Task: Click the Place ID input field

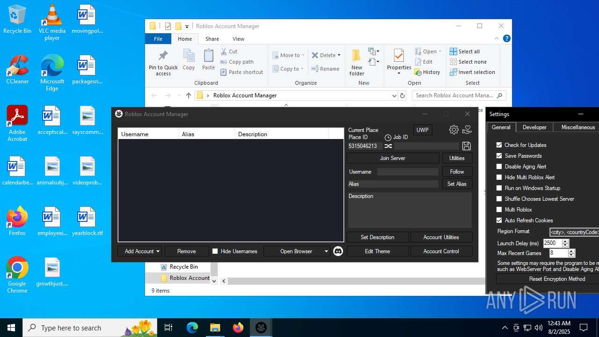Action: (x=365, y=146)
